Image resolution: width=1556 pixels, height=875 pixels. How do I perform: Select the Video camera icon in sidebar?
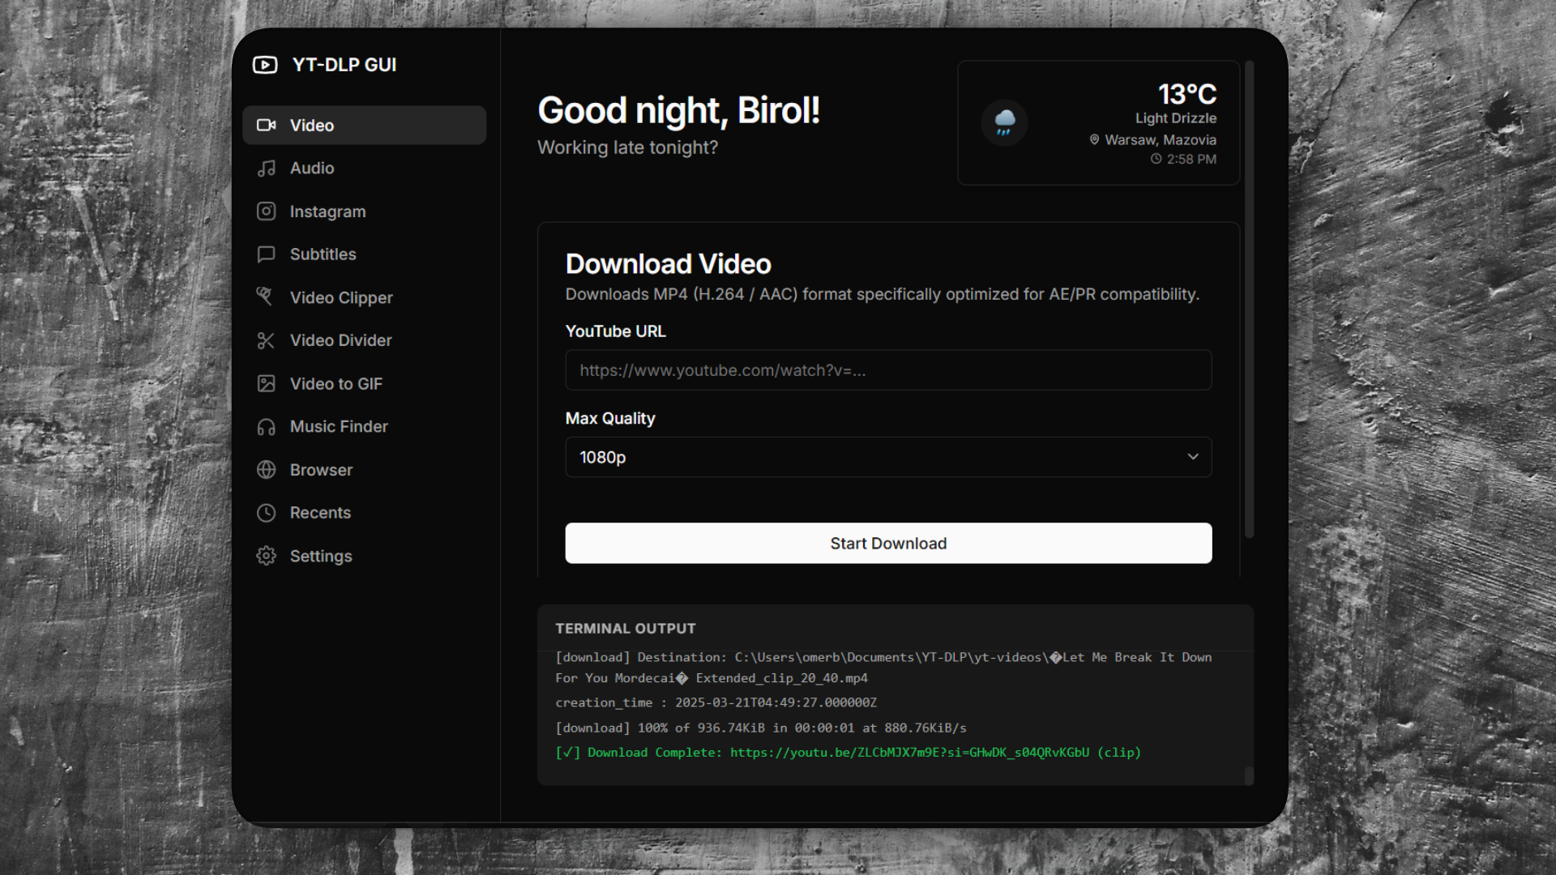tap(266, 125)
